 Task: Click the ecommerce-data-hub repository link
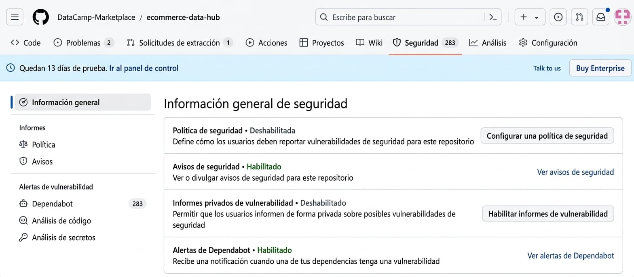(183, 17)
